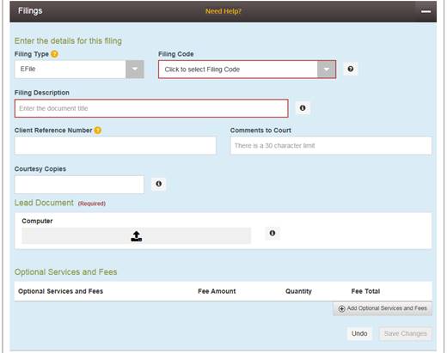The image size is (447, 353).
Task: Click the Filing Type help question icon
Action: coord(54,54)
